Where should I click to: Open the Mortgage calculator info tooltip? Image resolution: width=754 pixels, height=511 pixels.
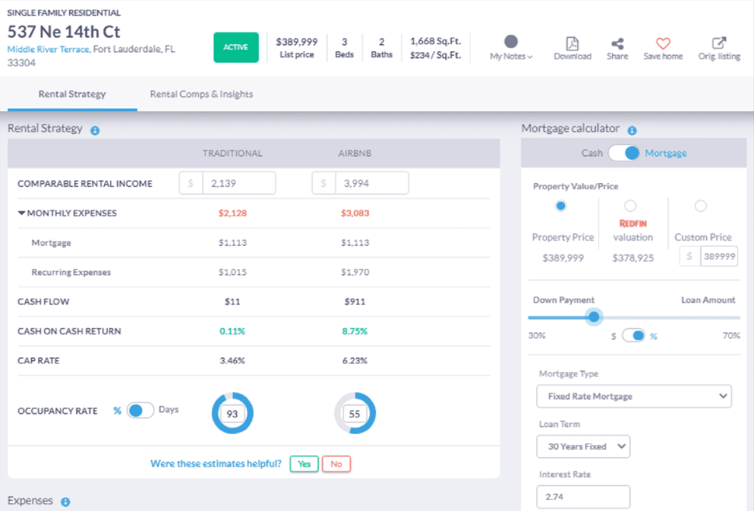632,130
